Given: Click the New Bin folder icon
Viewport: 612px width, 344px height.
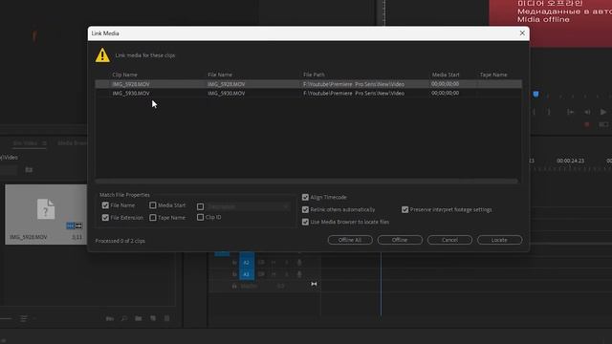Looking at the screenshot, I should pos(138,318).
